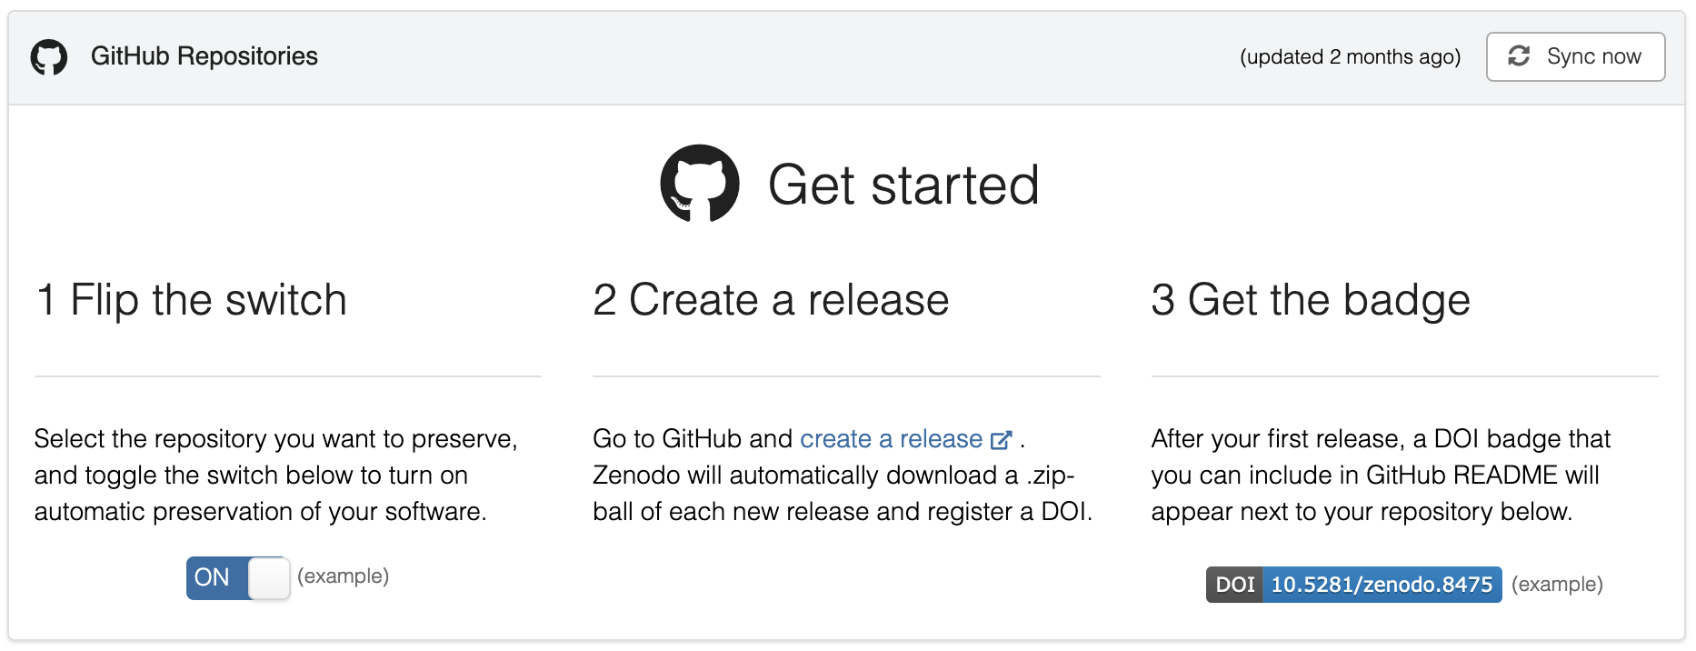The image size is (1696, 651).
Task: Select the 2 Create a release heading
Action: (x=771, y=300)
